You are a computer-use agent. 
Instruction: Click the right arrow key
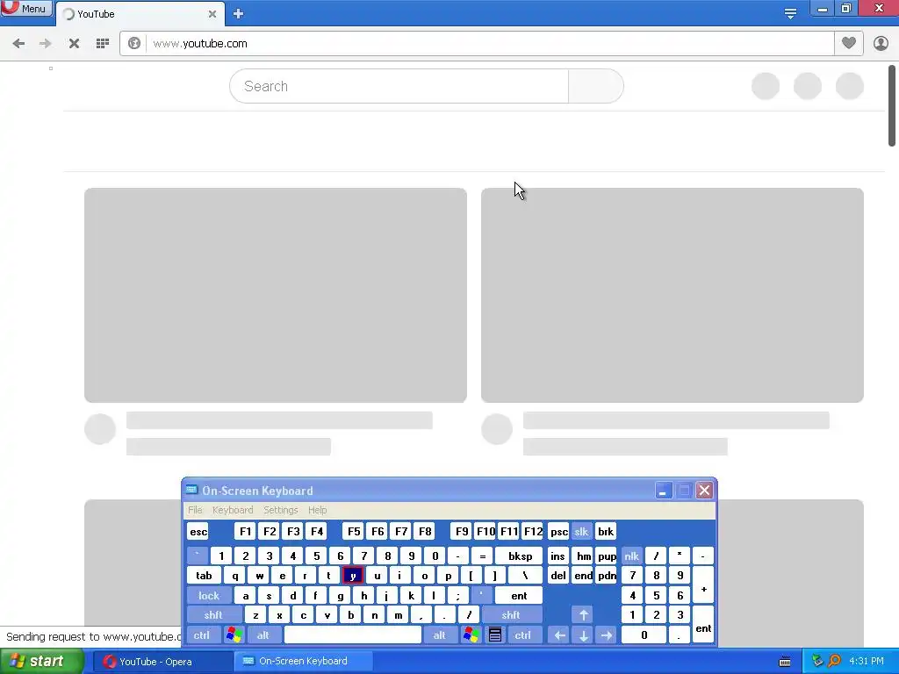click(x=607, y=635)
